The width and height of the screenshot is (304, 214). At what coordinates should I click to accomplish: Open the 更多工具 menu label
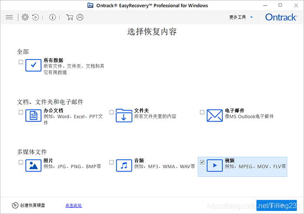coord(238,17)
